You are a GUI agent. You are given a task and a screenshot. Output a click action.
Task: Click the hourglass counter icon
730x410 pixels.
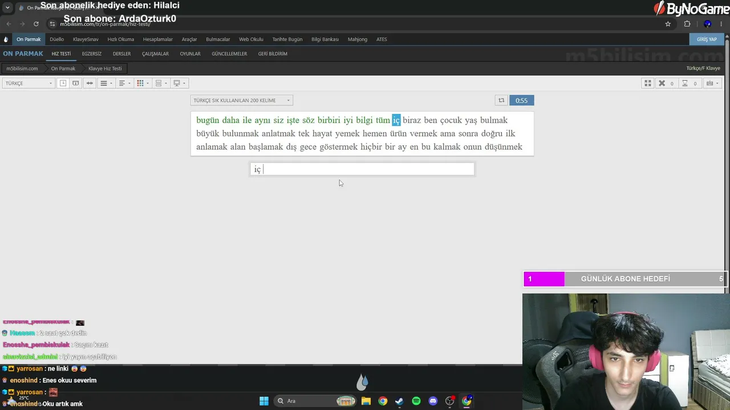tap(684, 83)
